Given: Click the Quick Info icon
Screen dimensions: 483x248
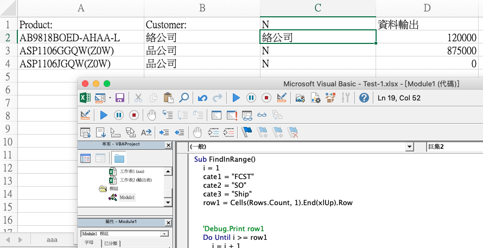Looking at the screenshot, I should pos(116,132).
